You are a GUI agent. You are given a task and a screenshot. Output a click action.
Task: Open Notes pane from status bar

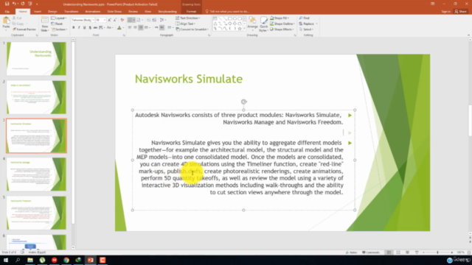tap(351, 252)
